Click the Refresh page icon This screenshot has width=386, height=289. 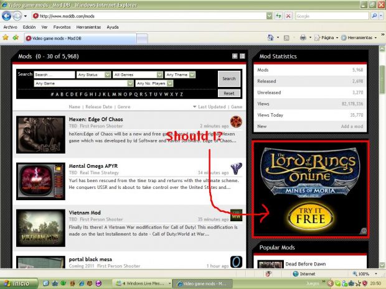[x=278, y=16]
